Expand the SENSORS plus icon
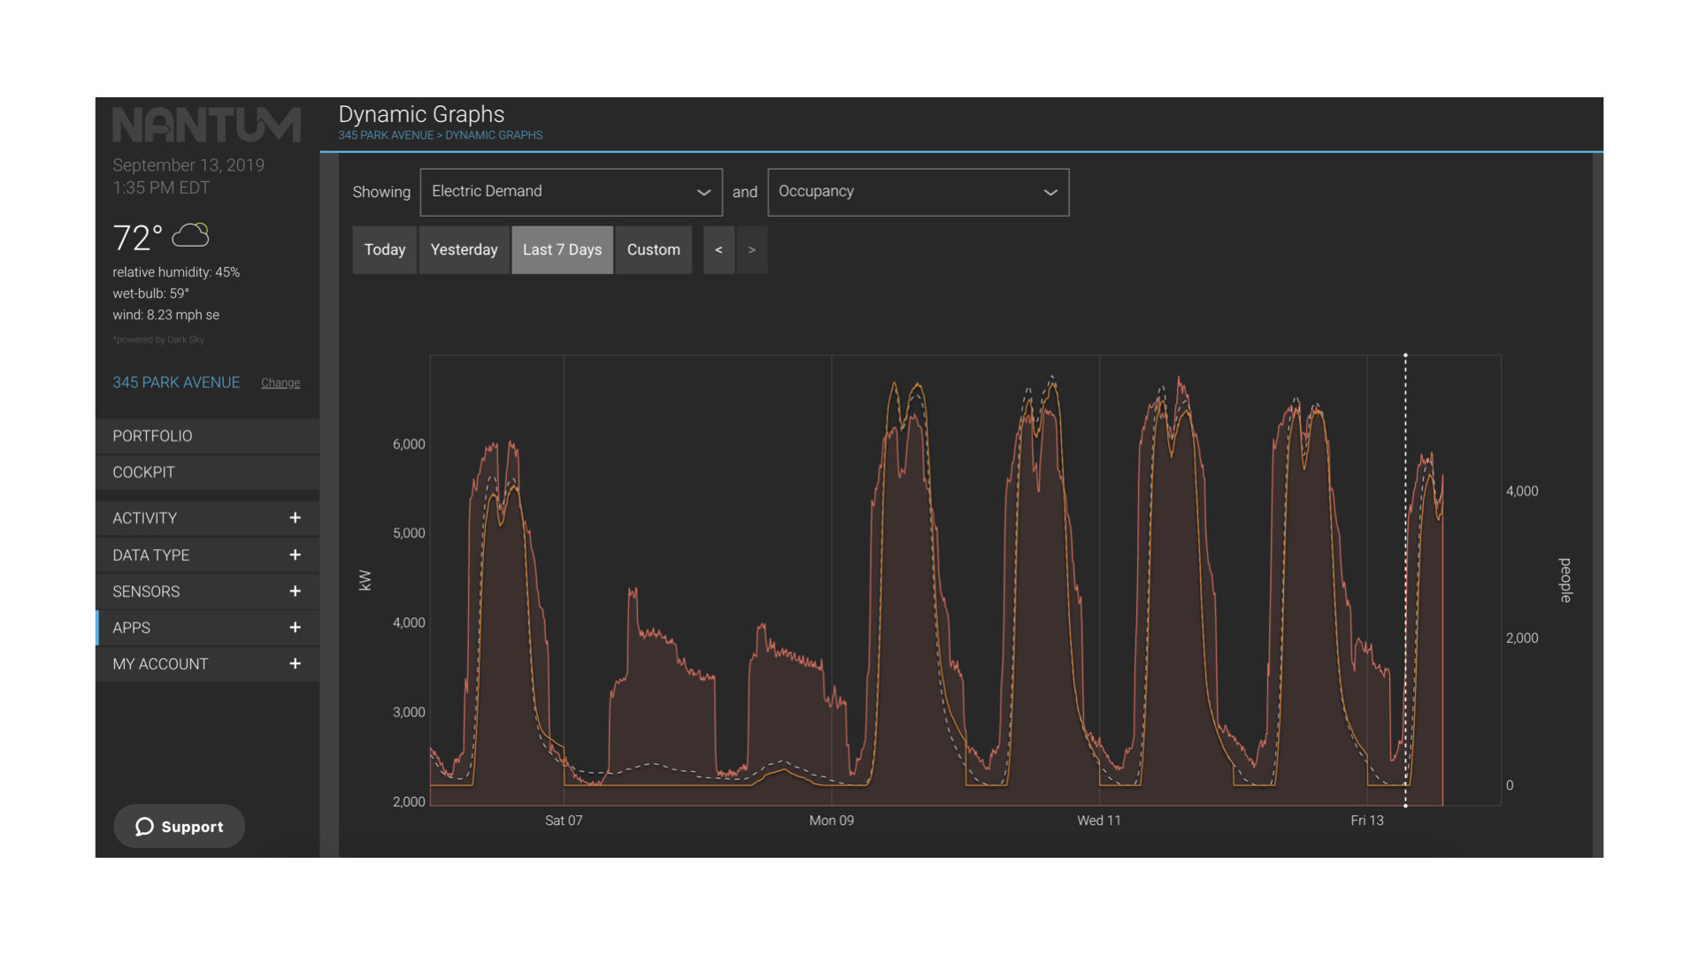Viewport: 1699px width, 955px height. pyautogui.click(x=295, y=592)
